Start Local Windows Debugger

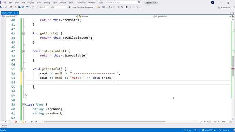tap(82, 7)
